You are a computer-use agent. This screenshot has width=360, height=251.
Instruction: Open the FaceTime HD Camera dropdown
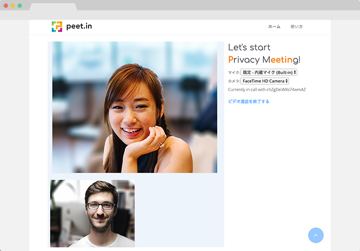tap(265, 81)
